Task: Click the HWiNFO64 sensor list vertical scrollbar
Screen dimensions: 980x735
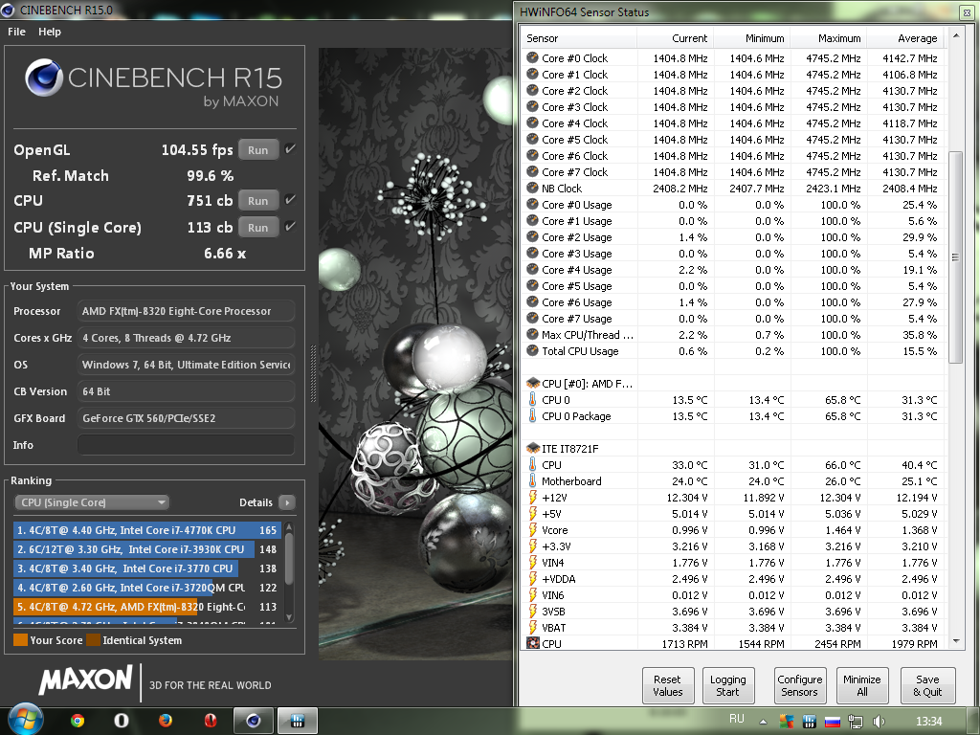Action: (955, 256)
